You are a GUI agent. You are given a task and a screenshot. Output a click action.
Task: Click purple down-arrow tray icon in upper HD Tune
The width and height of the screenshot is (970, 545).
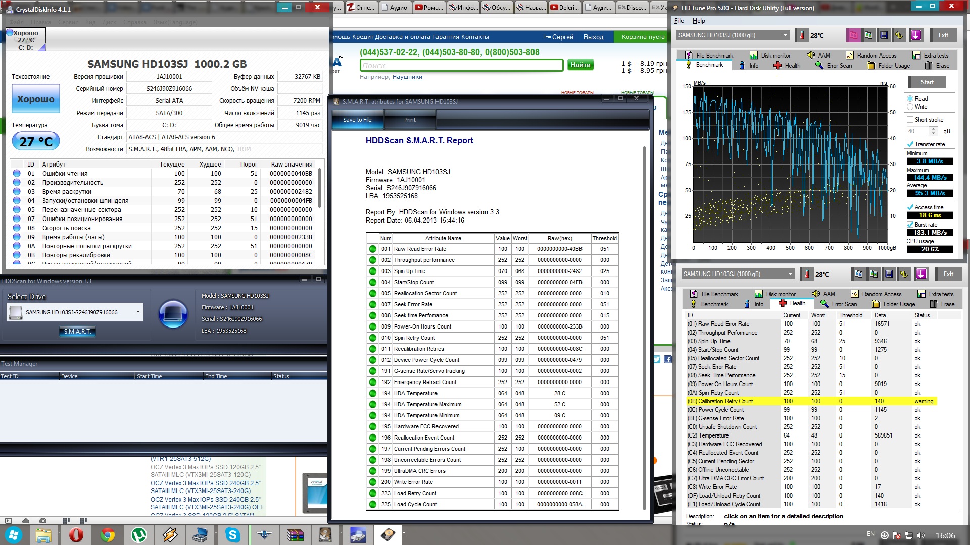916,35
